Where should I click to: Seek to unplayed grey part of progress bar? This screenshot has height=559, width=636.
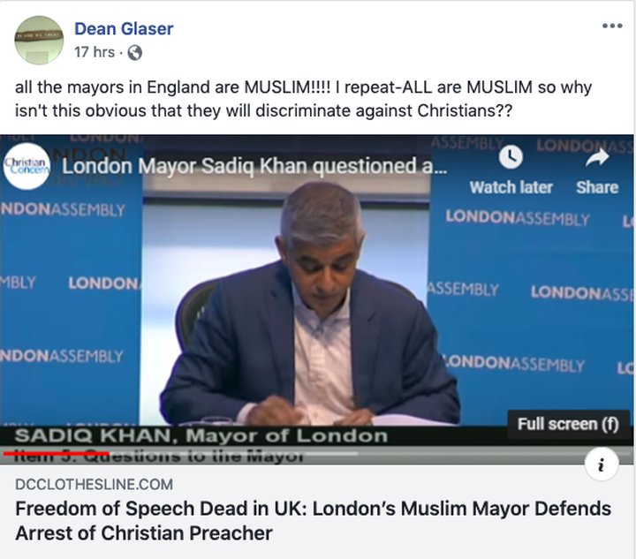tap(233, 453)
